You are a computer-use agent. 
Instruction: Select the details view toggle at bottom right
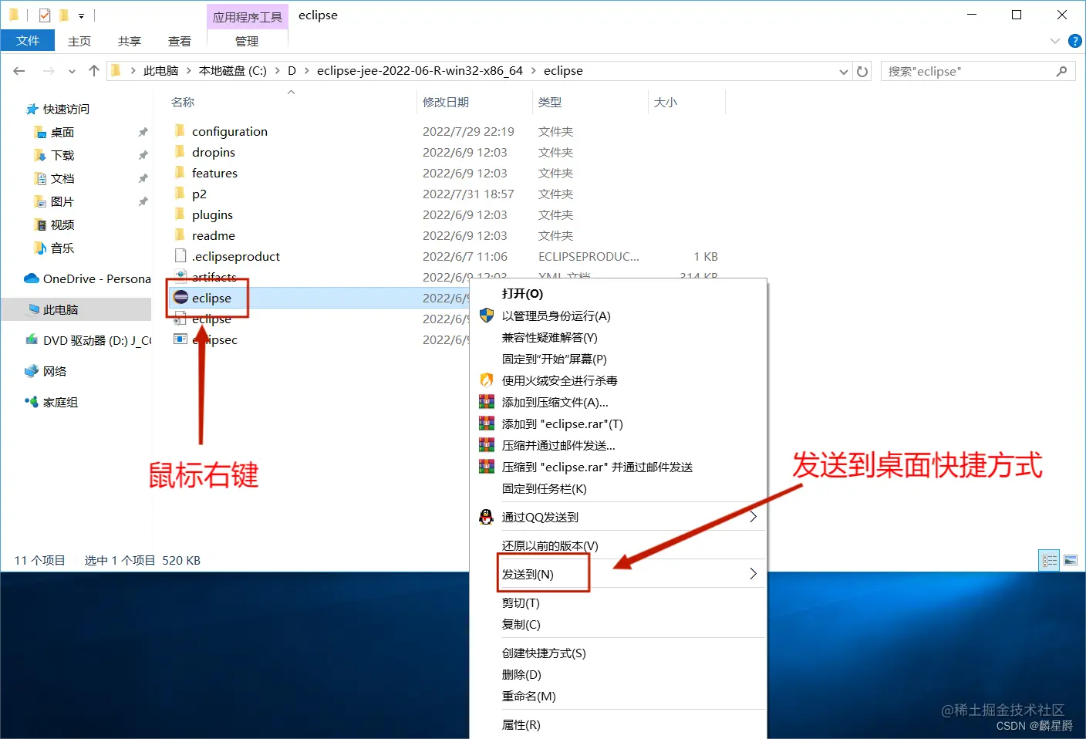1049,560
